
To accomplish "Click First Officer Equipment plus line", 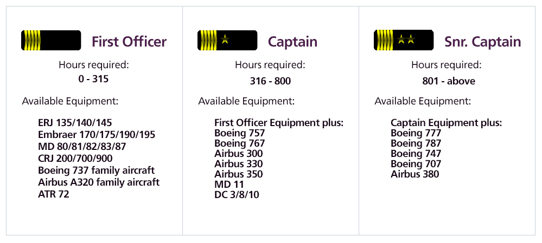I will pyautogui.click(x=279, y=123).
